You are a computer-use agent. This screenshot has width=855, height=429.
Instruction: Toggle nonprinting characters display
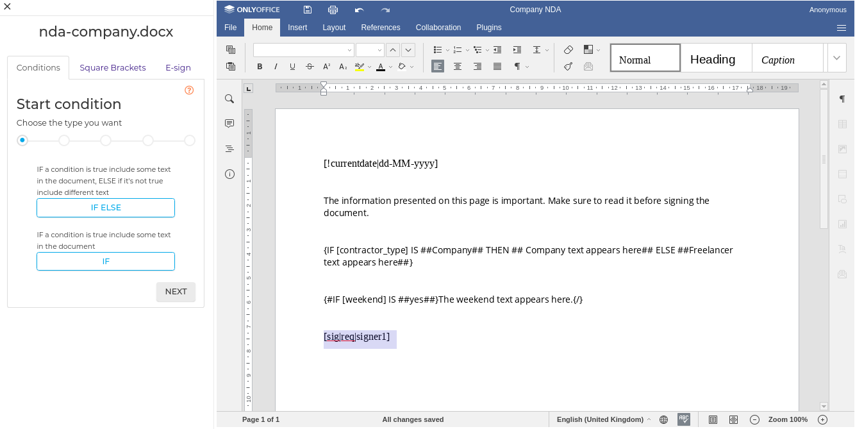(518, 66)
